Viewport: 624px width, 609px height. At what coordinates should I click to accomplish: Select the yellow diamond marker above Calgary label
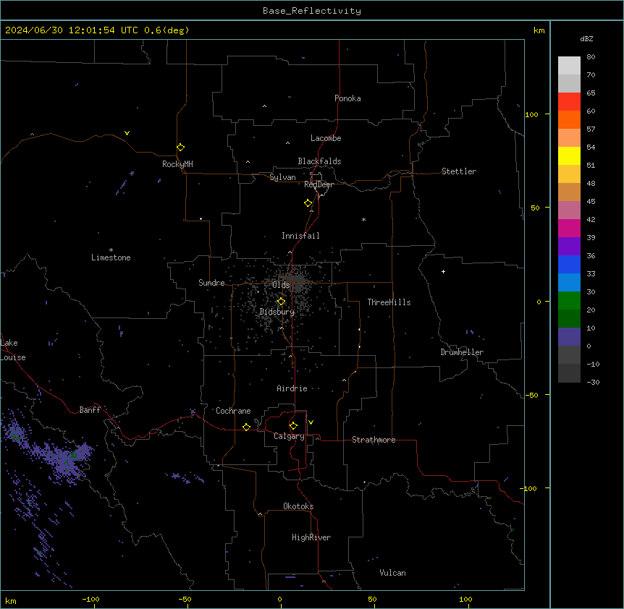point(293,426)
